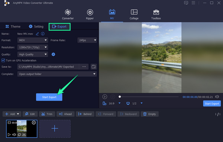The width and height of the screenshot is (223, 142).
Task: Select the video clip thumbnail
Action: click(22, 129)
